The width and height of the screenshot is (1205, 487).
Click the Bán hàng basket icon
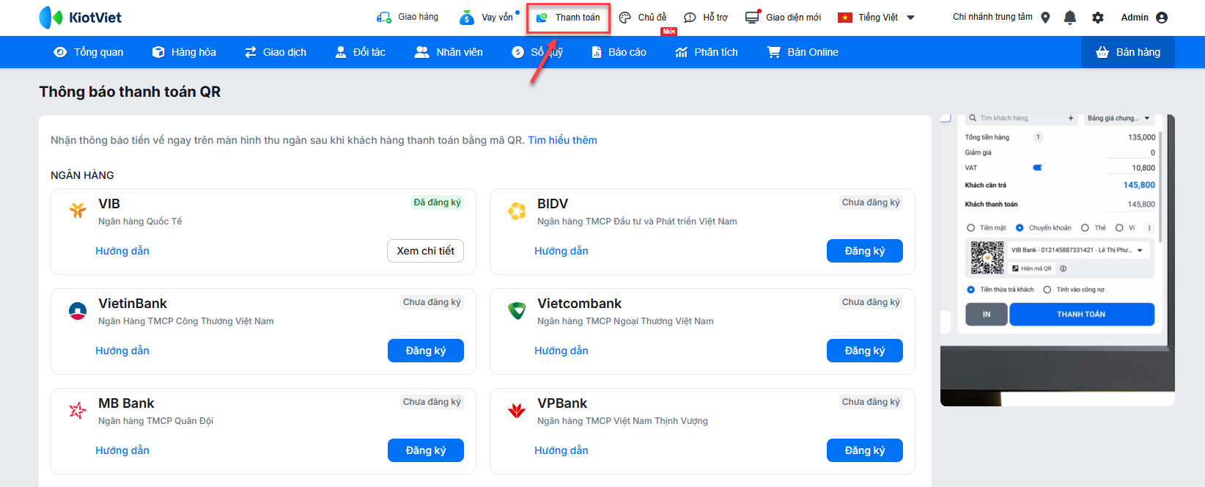(1102, 52)
